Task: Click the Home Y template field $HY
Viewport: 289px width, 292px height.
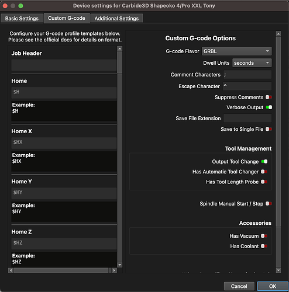Action: point(64,193)
